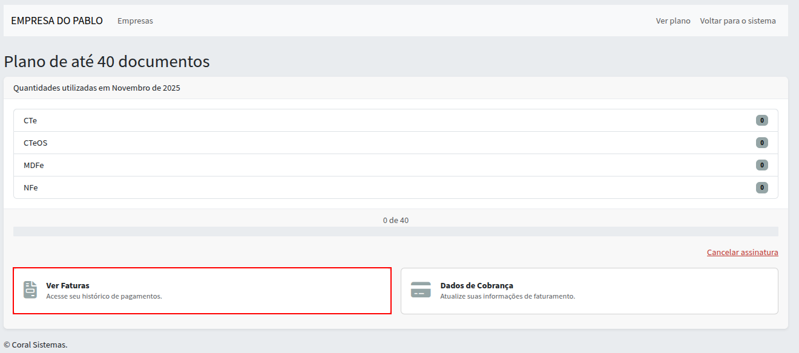The height and width of the screenshot is (353, 799).
Task: Click the Cancelar assinatura link
Action: click(742, 252)
